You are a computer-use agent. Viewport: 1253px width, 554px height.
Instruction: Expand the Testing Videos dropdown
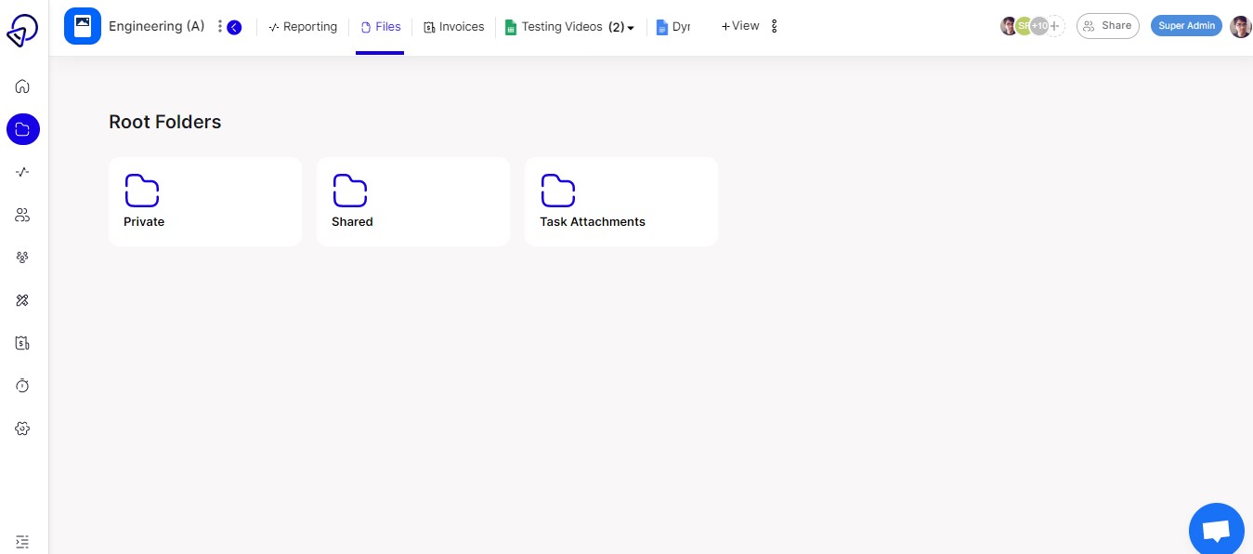pos(631,27)
